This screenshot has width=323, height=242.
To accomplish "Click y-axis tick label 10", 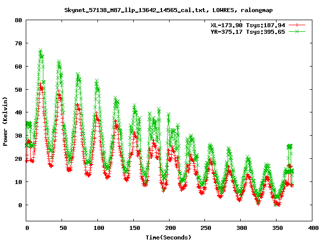I will tap(18, 182).
